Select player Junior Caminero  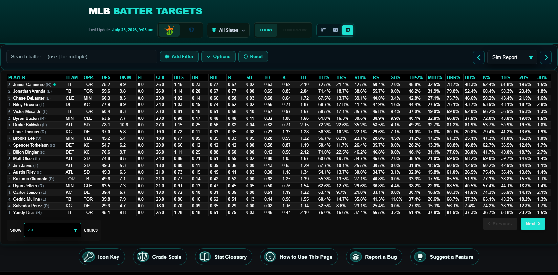29,85
